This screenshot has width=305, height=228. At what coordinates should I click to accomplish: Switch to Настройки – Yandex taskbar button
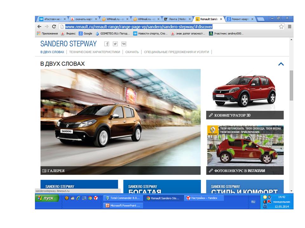[204, 198]
